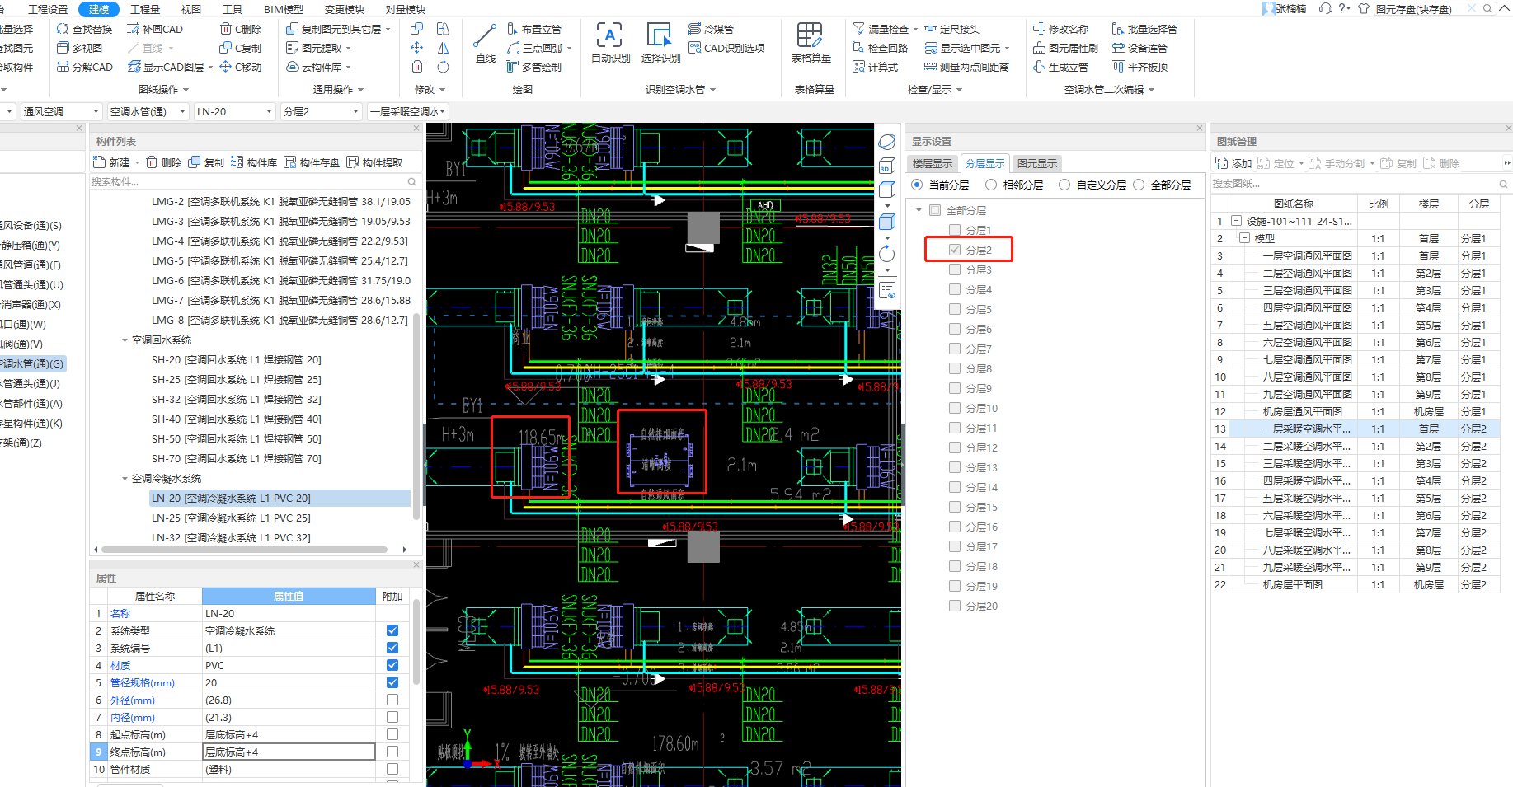
Task: Collapse the 空调冷凝水系统 tree group
Action: [x=125, y=478]
